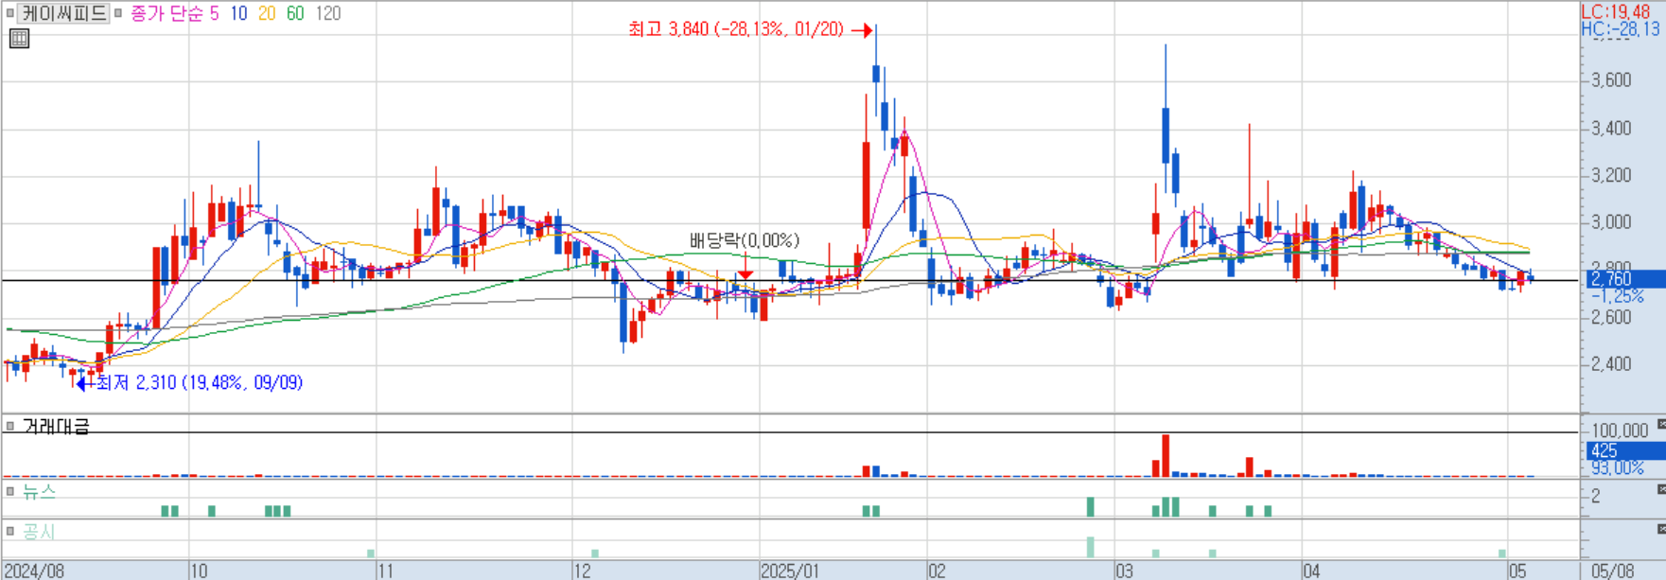This screenshot has height=580, width=1666.
Task: Click the 3,400 price axis label
Action: tap(1611, 128)
